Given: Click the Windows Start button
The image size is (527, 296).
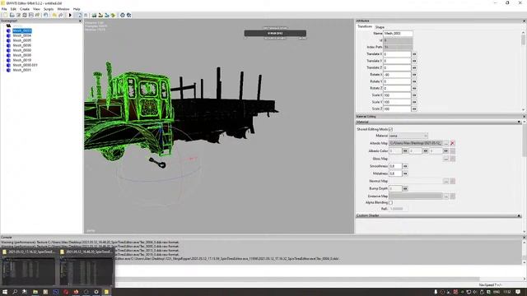Looking at the screenshot, I should 5,292.
